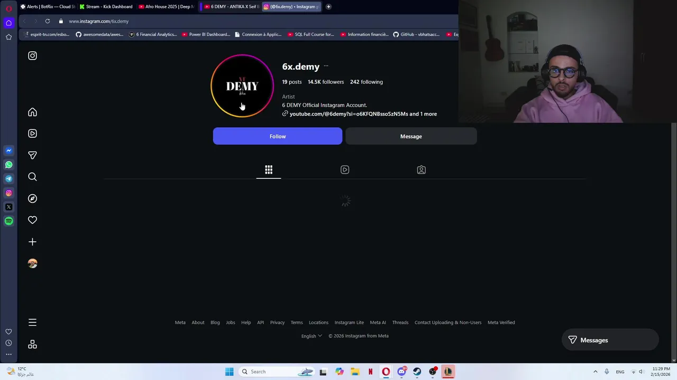Viewport: 677px width, 380px height.
Task: View the DEMY profile picture story
Action: [242, 85]
